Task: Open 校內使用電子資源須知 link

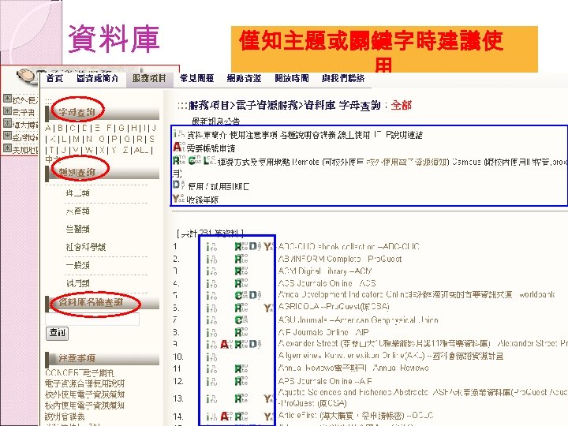Action: coord(84,405)
